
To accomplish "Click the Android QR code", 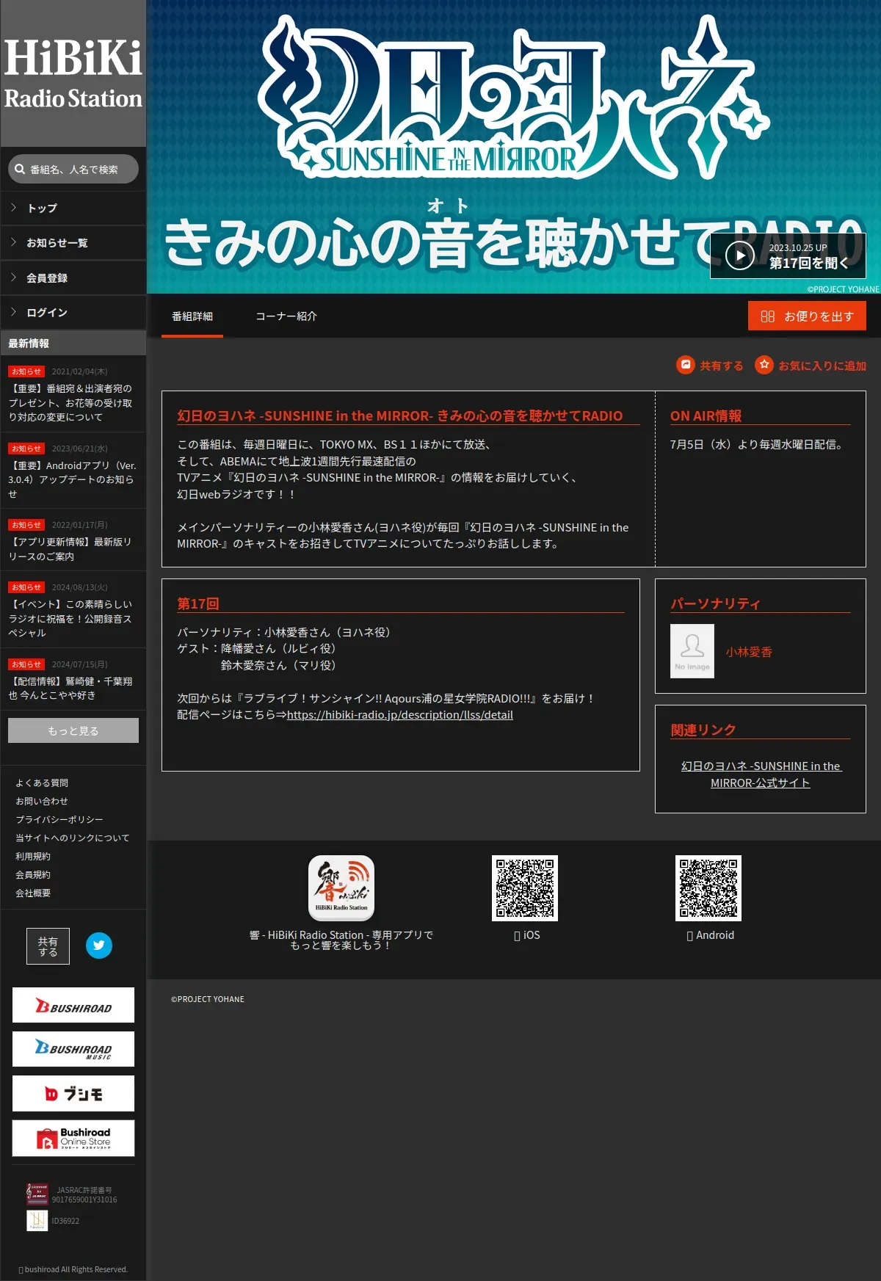I will [708, 888].
